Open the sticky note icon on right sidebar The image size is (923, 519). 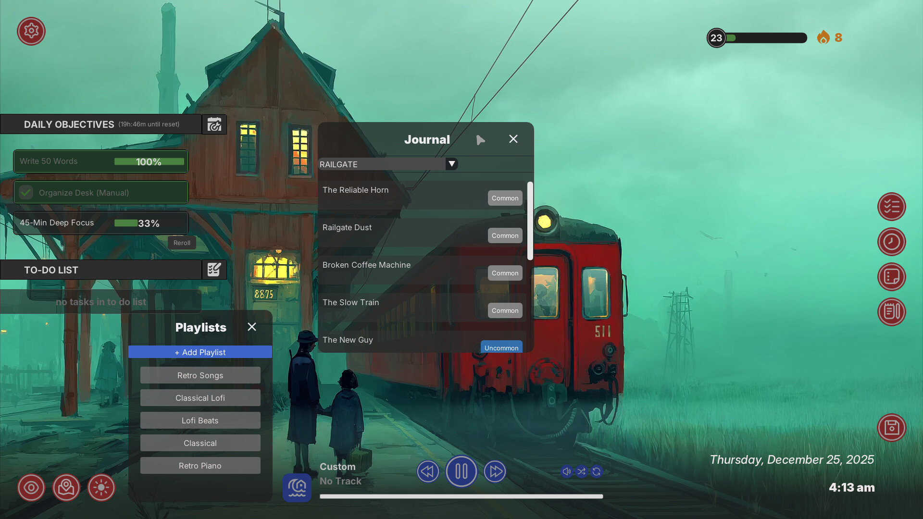892,277
